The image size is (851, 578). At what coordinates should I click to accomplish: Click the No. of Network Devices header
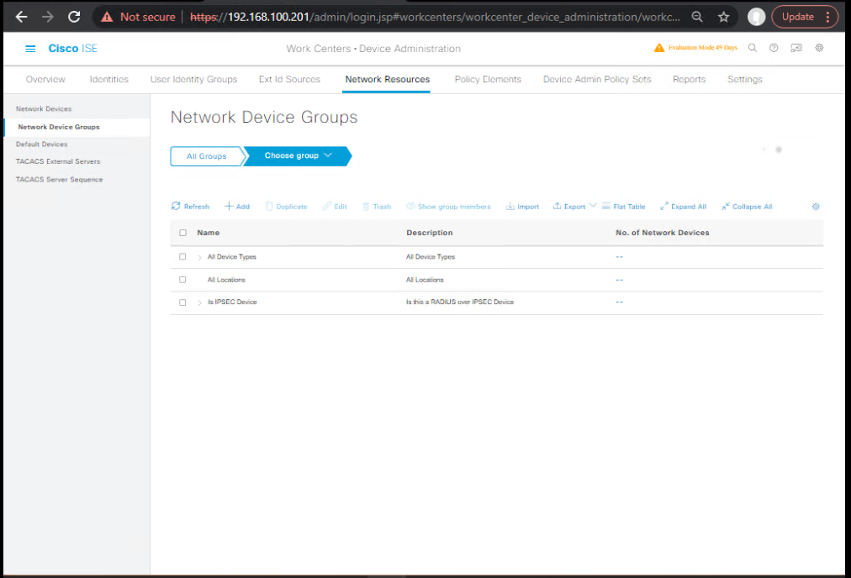[x=662, y=233]
